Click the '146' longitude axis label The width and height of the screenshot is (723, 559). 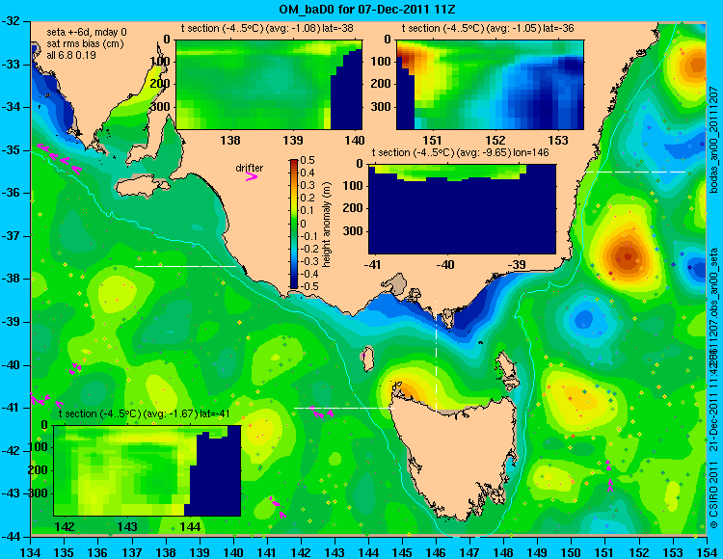pyautogui.click(x=436, y=552)
